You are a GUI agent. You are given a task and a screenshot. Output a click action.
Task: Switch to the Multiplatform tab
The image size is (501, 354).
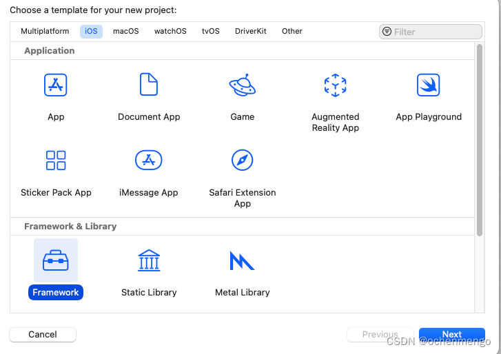click(x=45, y=31)
